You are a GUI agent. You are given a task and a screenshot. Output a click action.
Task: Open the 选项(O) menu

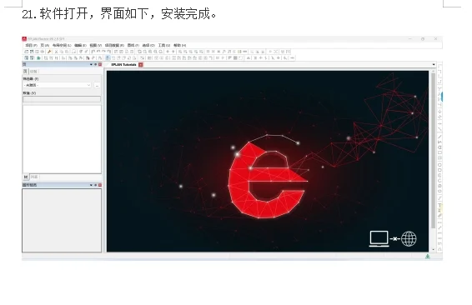(148, 46)
